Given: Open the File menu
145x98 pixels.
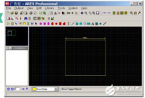Looking at the screenshot, I should click(9, 8).
